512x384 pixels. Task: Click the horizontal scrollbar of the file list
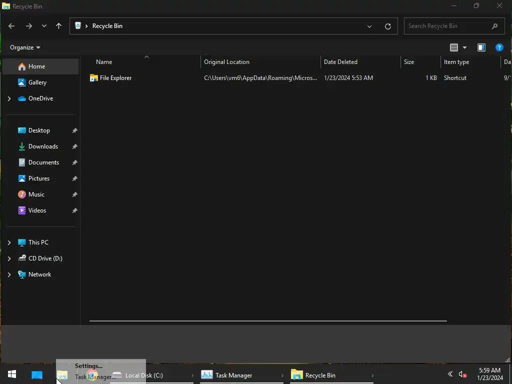268,321
